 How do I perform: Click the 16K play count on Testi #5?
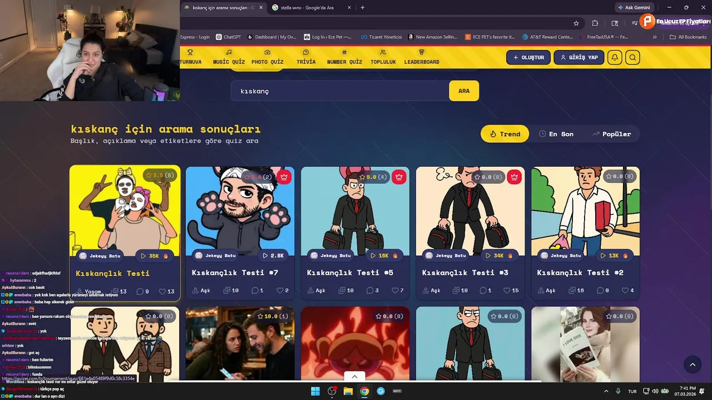point(384,256)
